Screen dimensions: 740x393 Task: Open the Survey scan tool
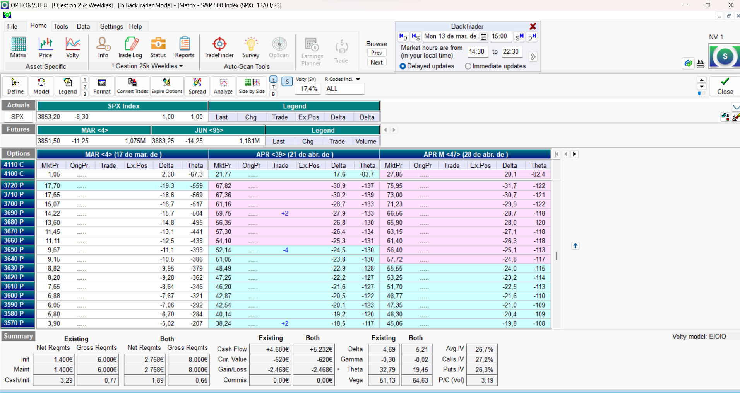tap(250, 48)
